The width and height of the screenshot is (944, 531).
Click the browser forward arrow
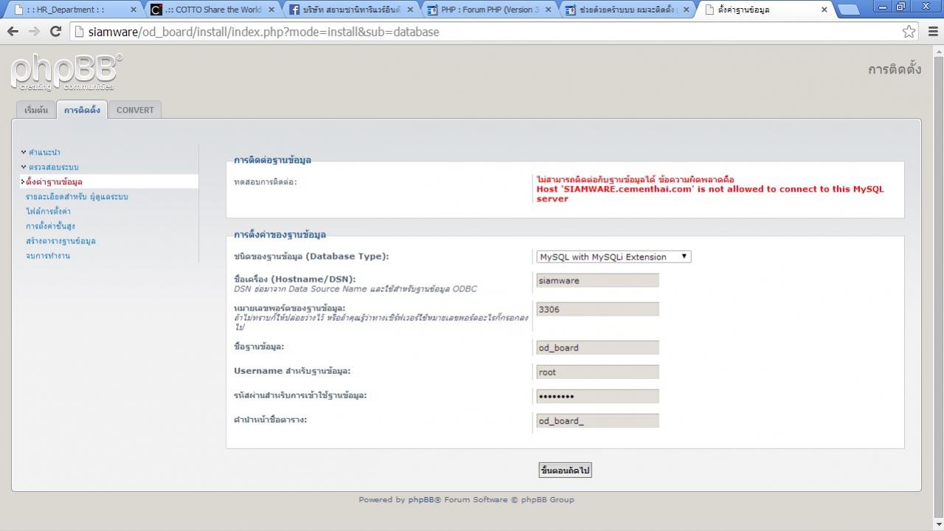(x=34, y=32)
